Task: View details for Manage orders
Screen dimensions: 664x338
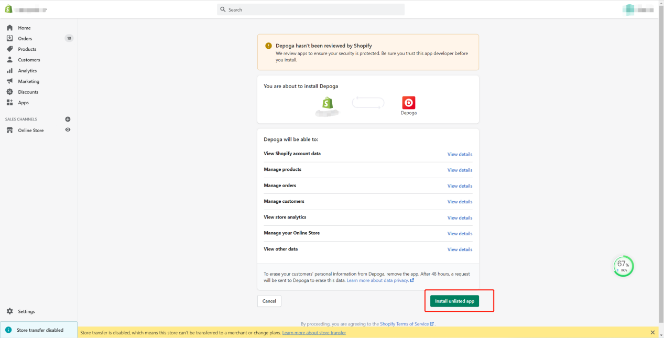Action: click(x=460, y=186)
